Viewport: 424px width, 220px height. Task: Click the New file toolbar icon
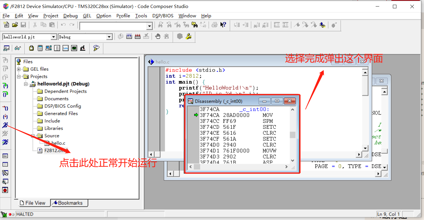6,25
